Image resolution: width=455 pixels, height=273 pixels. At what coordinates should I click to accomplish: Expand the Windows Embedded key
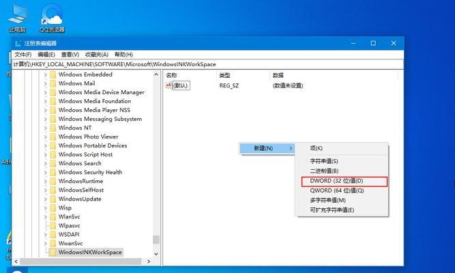(x=45, y=74)
